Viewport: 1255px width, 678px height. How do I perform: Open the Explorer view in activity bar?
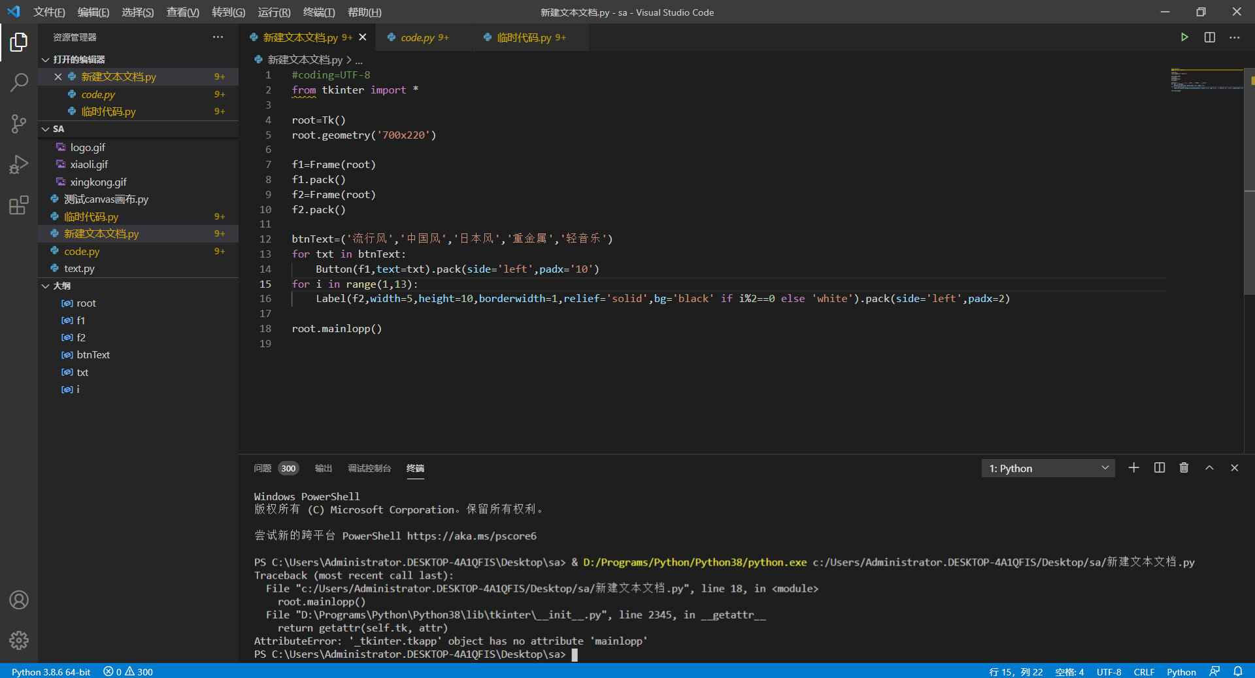(x=19, y=42)
